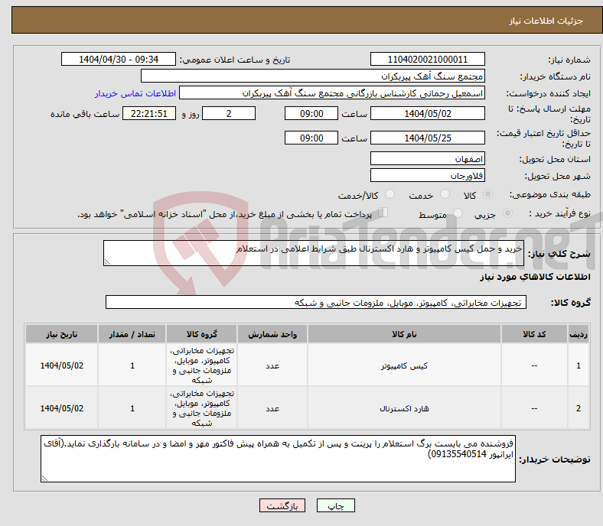Viewport: 603px width, 526px height.
Task: Click the remaining time field 22:21:51
Action: (149, 113)
